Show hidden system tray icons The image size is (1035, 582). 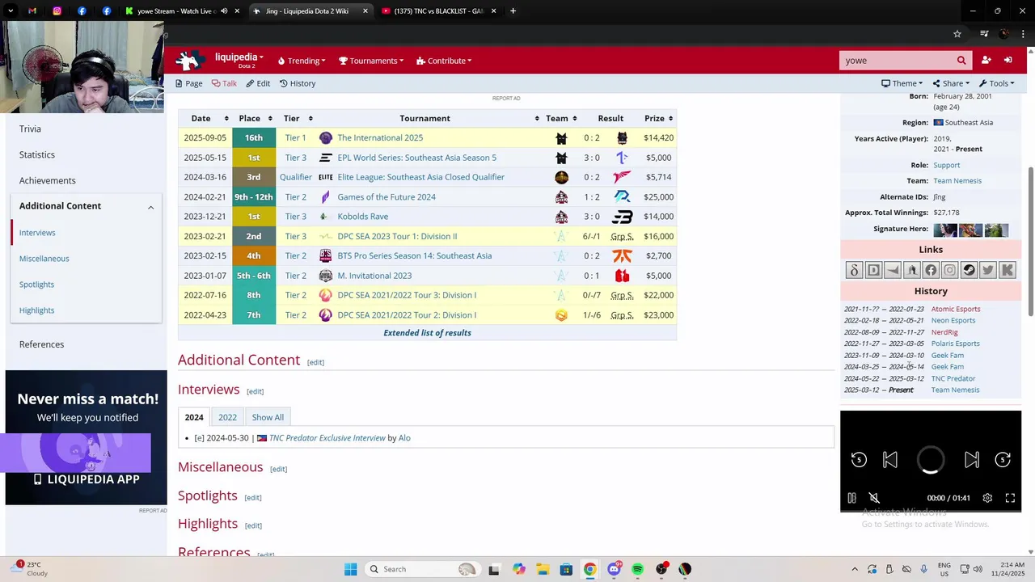click(x=855, y=569)
